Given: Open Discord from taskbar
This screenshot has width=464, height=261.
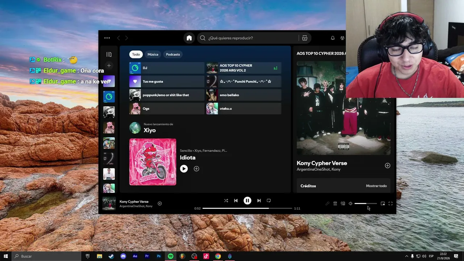Looking at the screenshot, I should coord(123,256).
